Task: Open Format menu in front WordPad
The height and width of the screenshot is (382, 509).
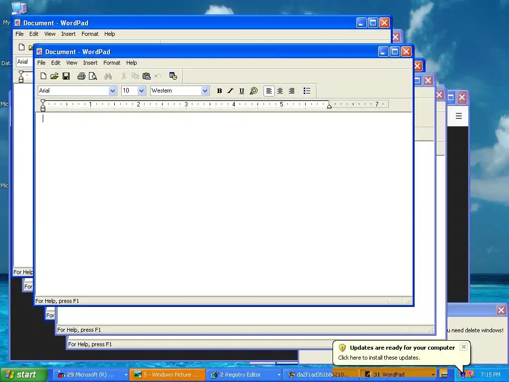Action: pyautogui.click(x=112, y=63)
